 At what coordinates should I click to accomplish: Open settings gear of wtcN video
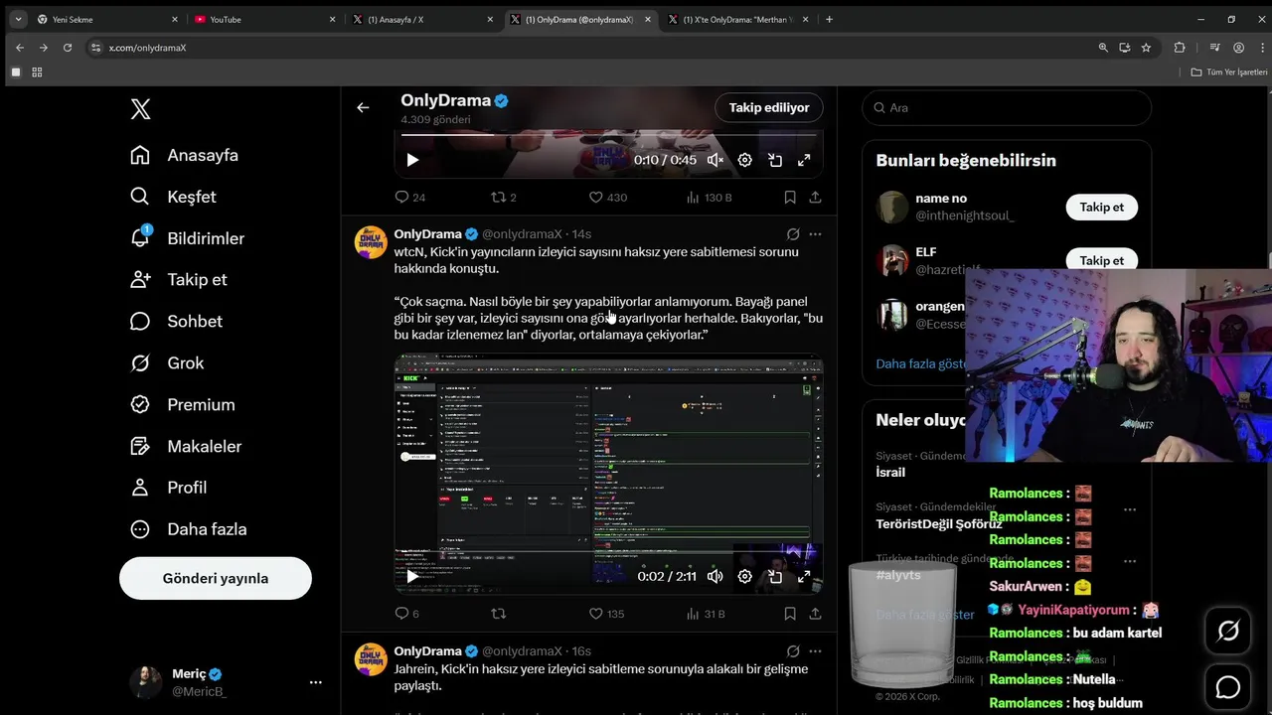[745, 576]
